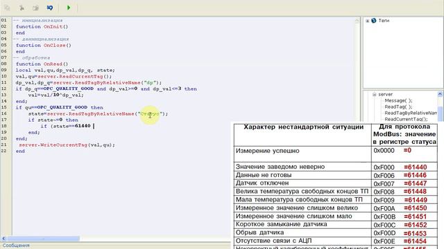
Task: Click the red =61453 value
Action: (x=416, y=234)
